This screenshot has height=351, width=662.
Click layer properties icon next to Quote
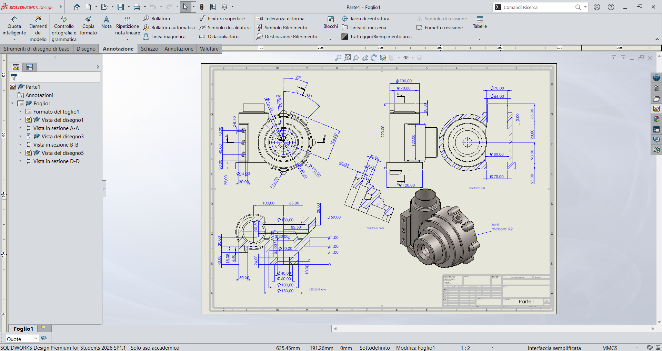point(43,338)
